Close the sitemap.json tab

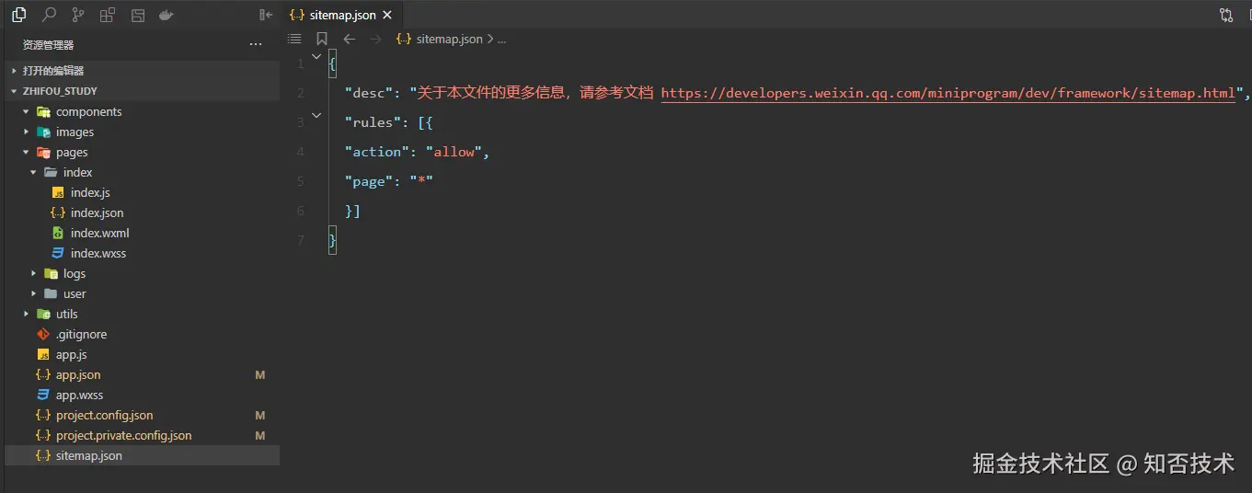click(x=388, y=15)
